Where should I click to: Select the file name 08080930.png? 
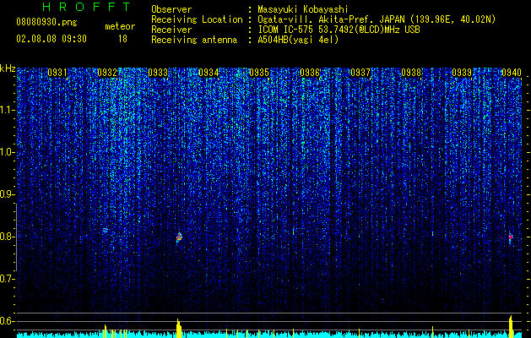point(46,23)
